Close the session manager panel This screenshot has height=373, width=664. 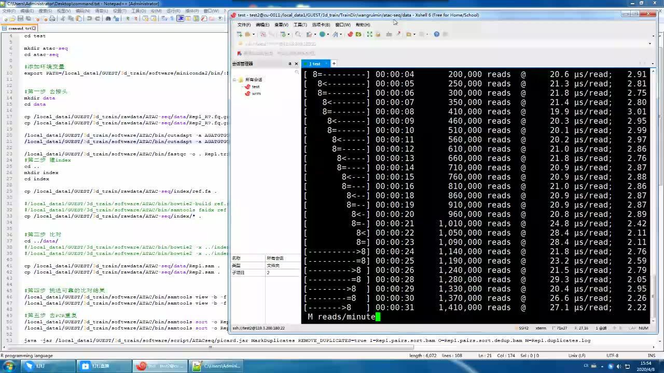[x=296, y=64]
